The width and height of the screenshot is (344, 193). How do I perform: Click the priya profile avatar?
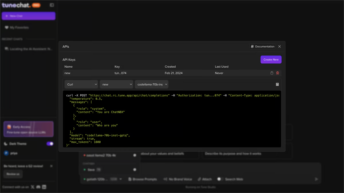pyautogui.click(x=5, y=153)
